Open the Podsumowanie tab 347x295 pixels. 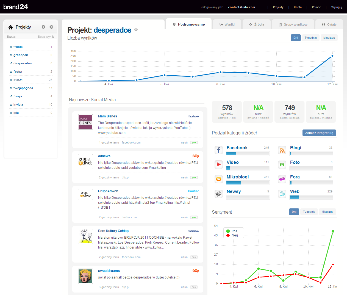tap(189, 24)
